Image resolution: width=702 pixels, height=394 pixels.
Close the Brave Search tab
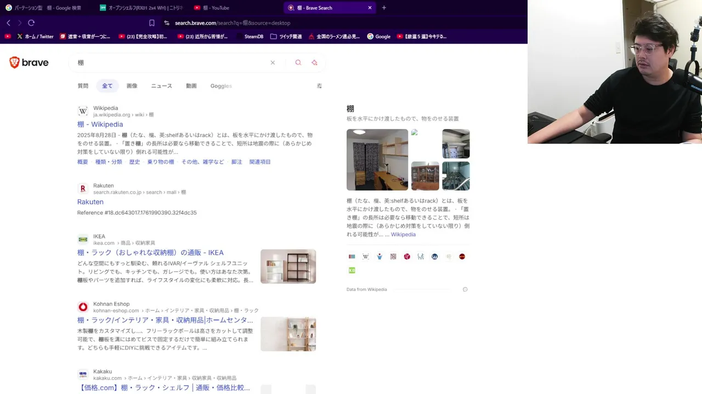point(370,8)
